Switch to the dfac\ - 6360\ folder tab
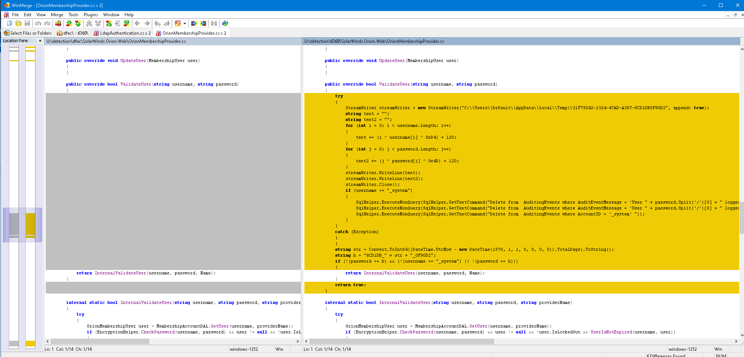The height and width of the screenshot is (357, 744). click(x=73, y=33)
